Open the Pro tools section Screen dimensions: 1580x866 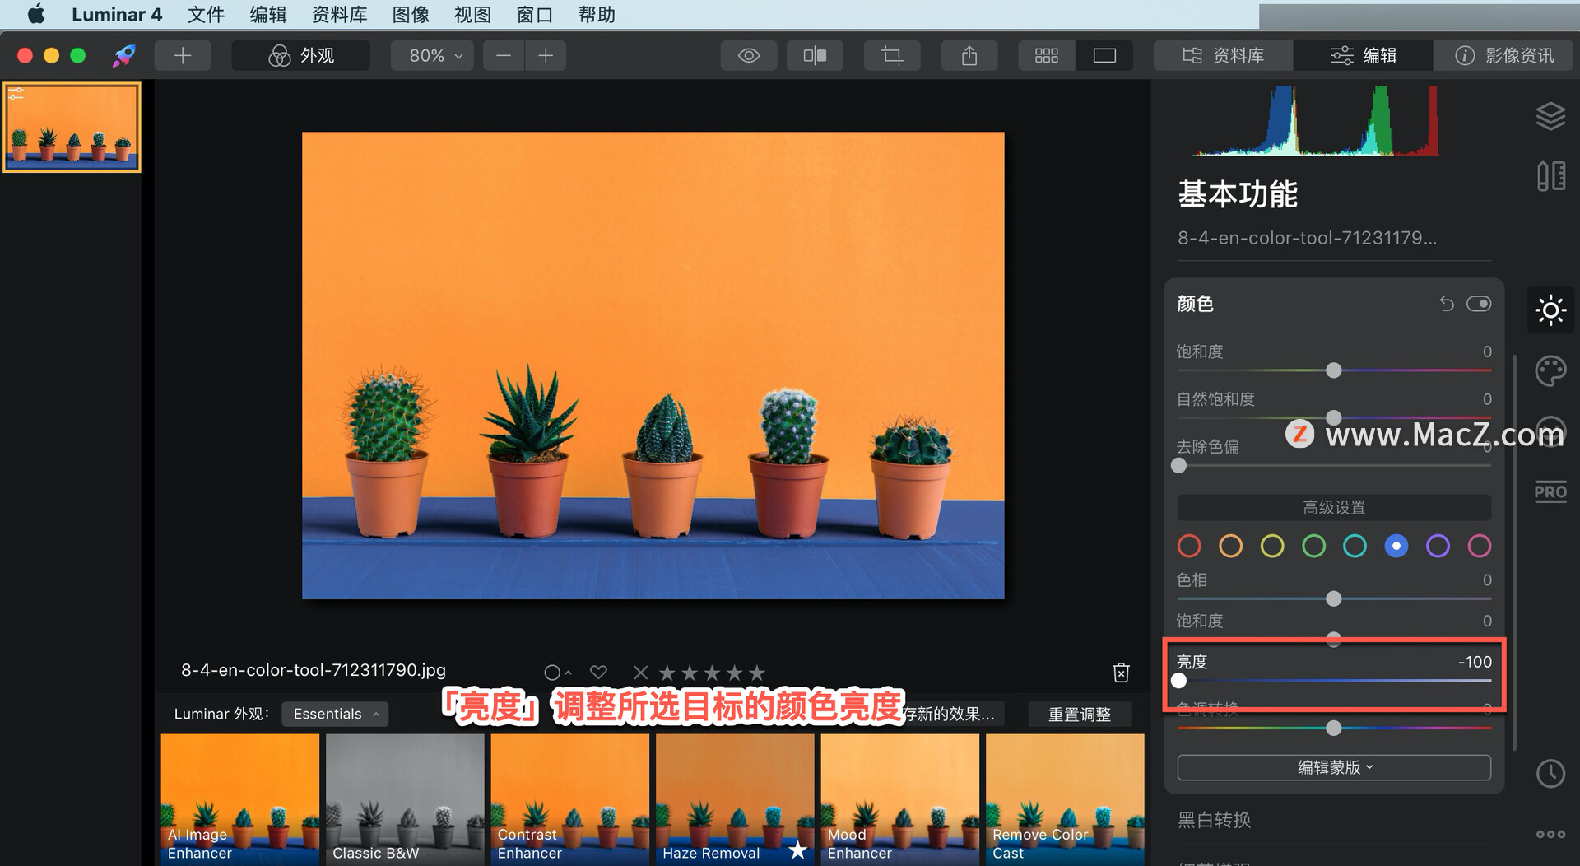[x=1550, y=491]
